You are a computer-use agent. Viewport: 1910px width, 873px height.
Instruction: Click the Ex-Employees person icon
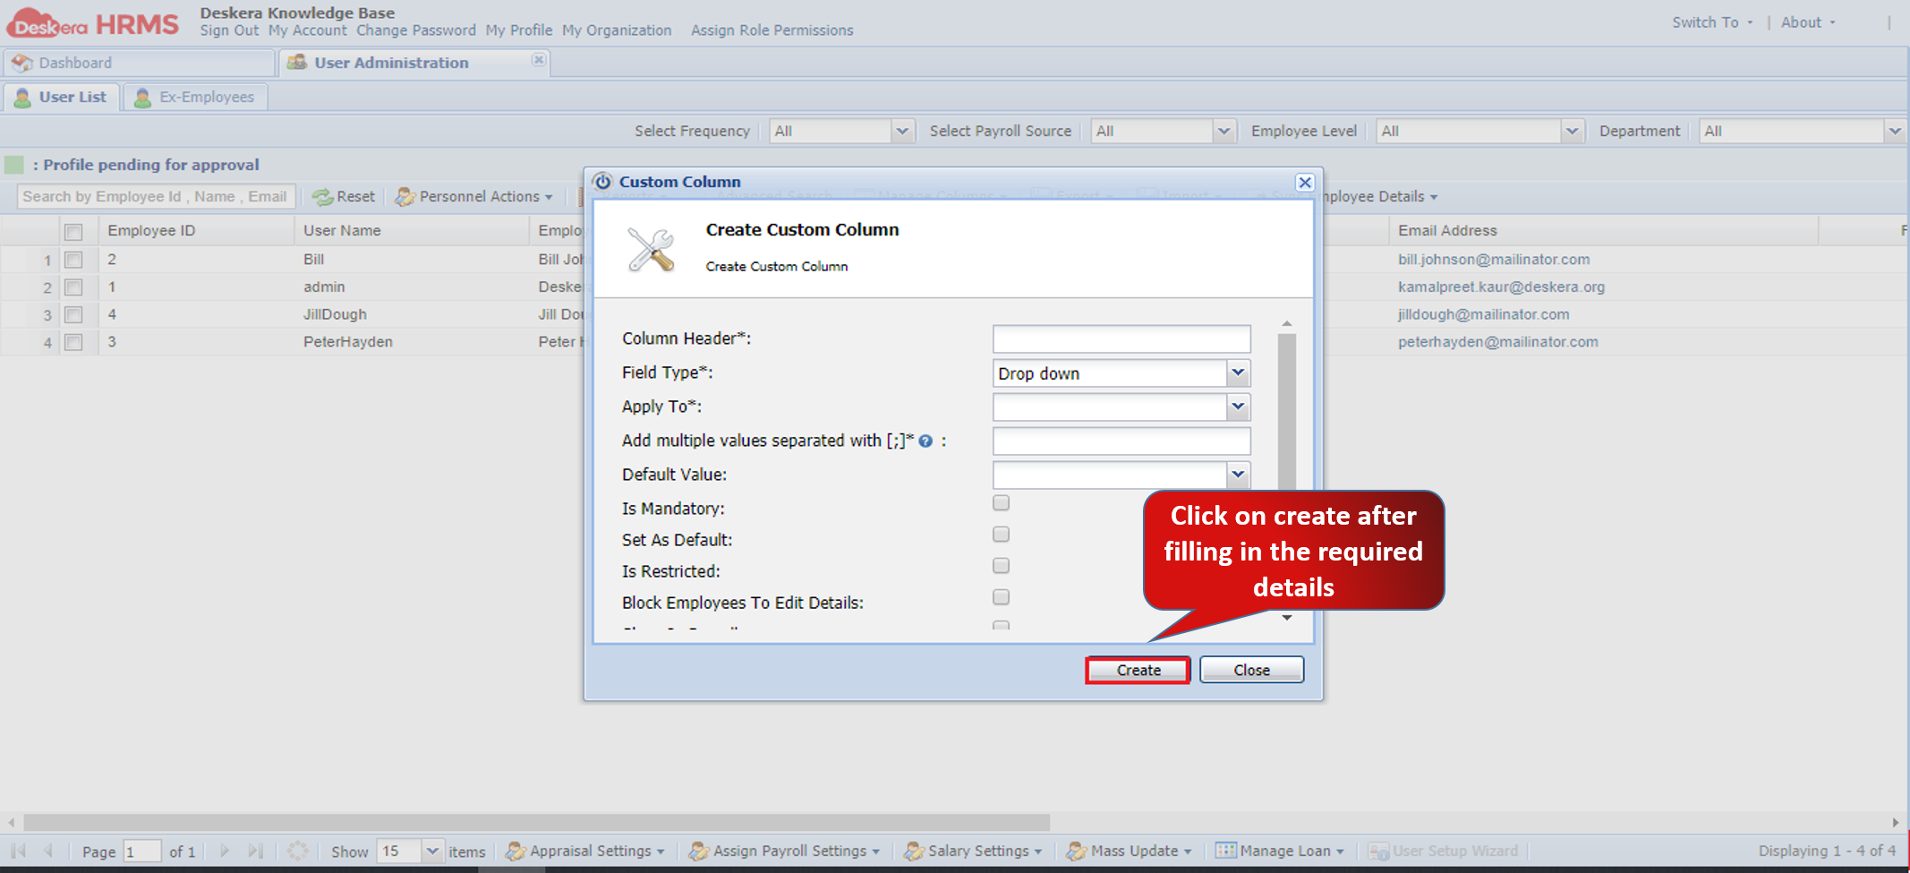tap(142, 98)
